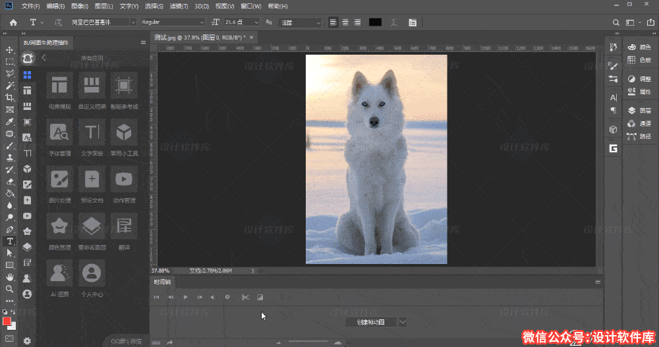659x347 pixels.
Task: Open the 电商模板 plugin app
Action: pos(60,85)
